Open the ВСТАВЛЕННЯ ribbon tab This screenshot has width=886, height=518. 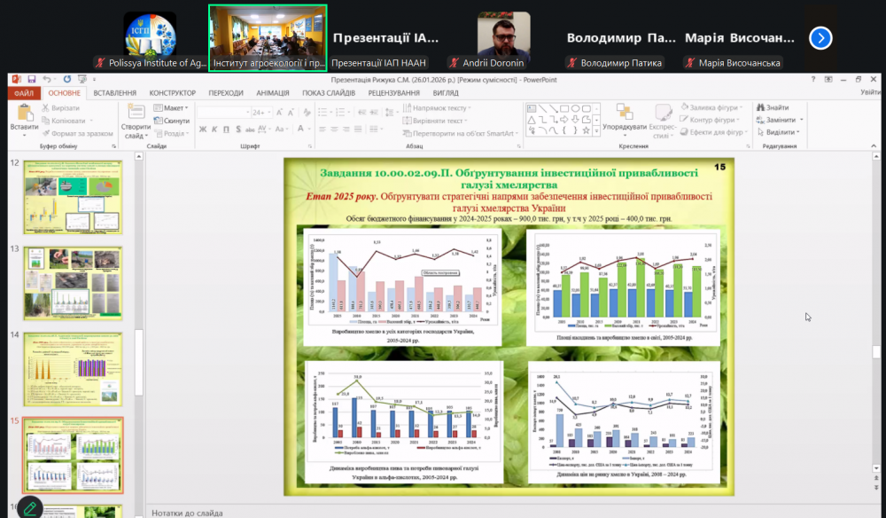click(x=114, y=92)
